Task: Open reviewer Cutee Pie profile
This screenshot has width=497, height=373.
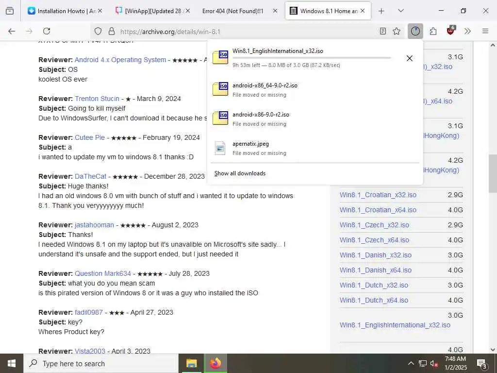Action: tap(90, 137)
